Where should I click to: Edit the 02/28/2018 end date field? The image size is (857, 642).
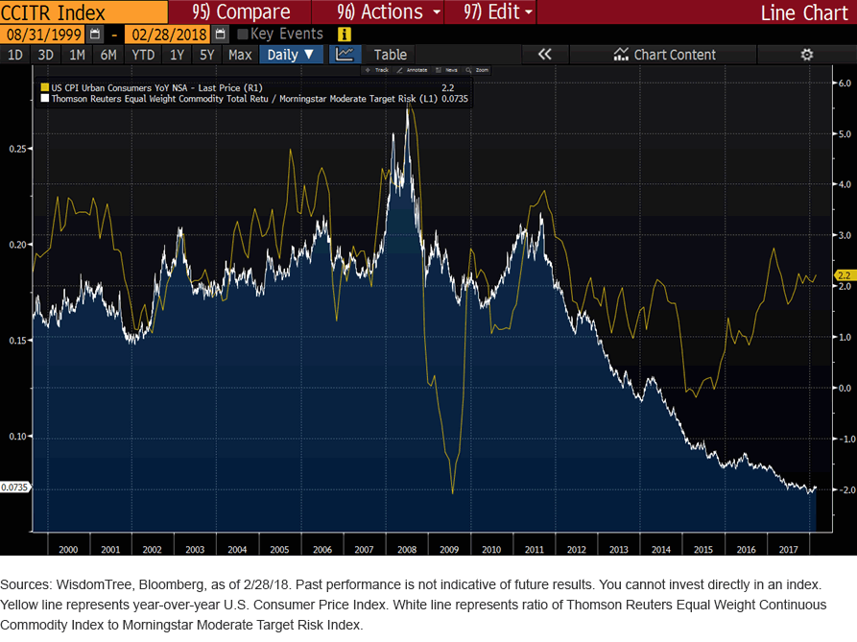click(x=168, y=35)
